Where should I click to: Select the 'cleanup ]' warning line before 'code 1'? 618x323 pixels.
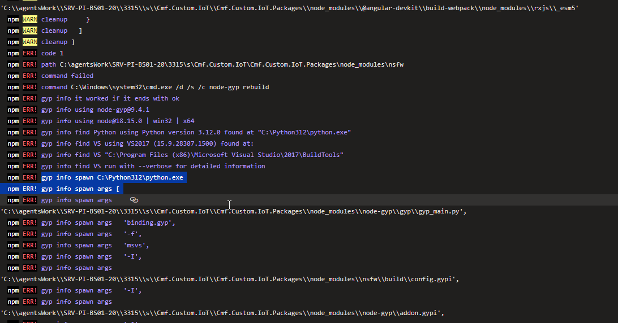(41, 42)
